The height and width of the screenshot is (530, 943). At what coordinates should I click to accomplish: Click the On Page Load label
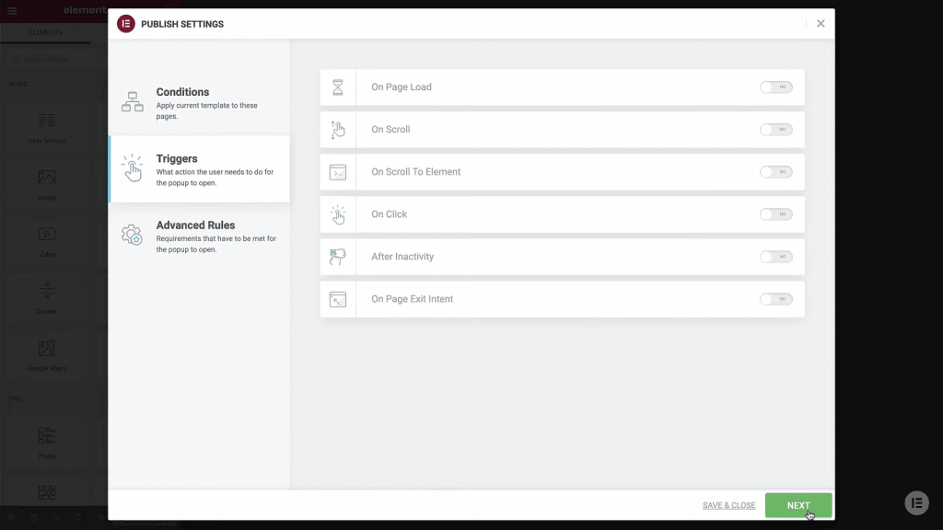pos(402,87)
